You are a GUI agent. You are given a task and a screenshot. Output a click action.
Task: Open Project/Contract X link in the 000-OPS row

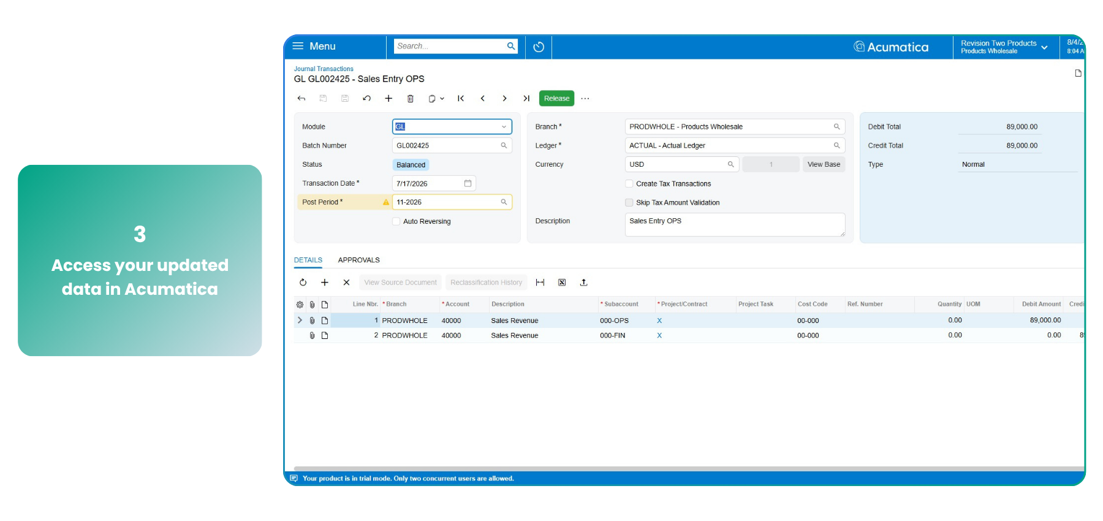pos(659,321)
